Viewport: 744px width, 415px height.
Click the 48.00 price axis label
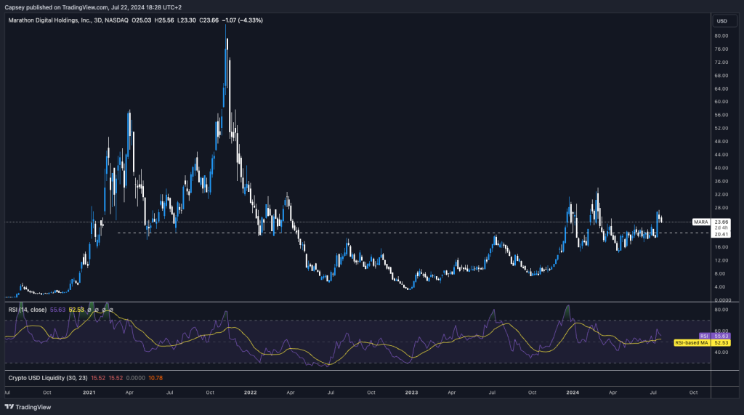(721, 142)
